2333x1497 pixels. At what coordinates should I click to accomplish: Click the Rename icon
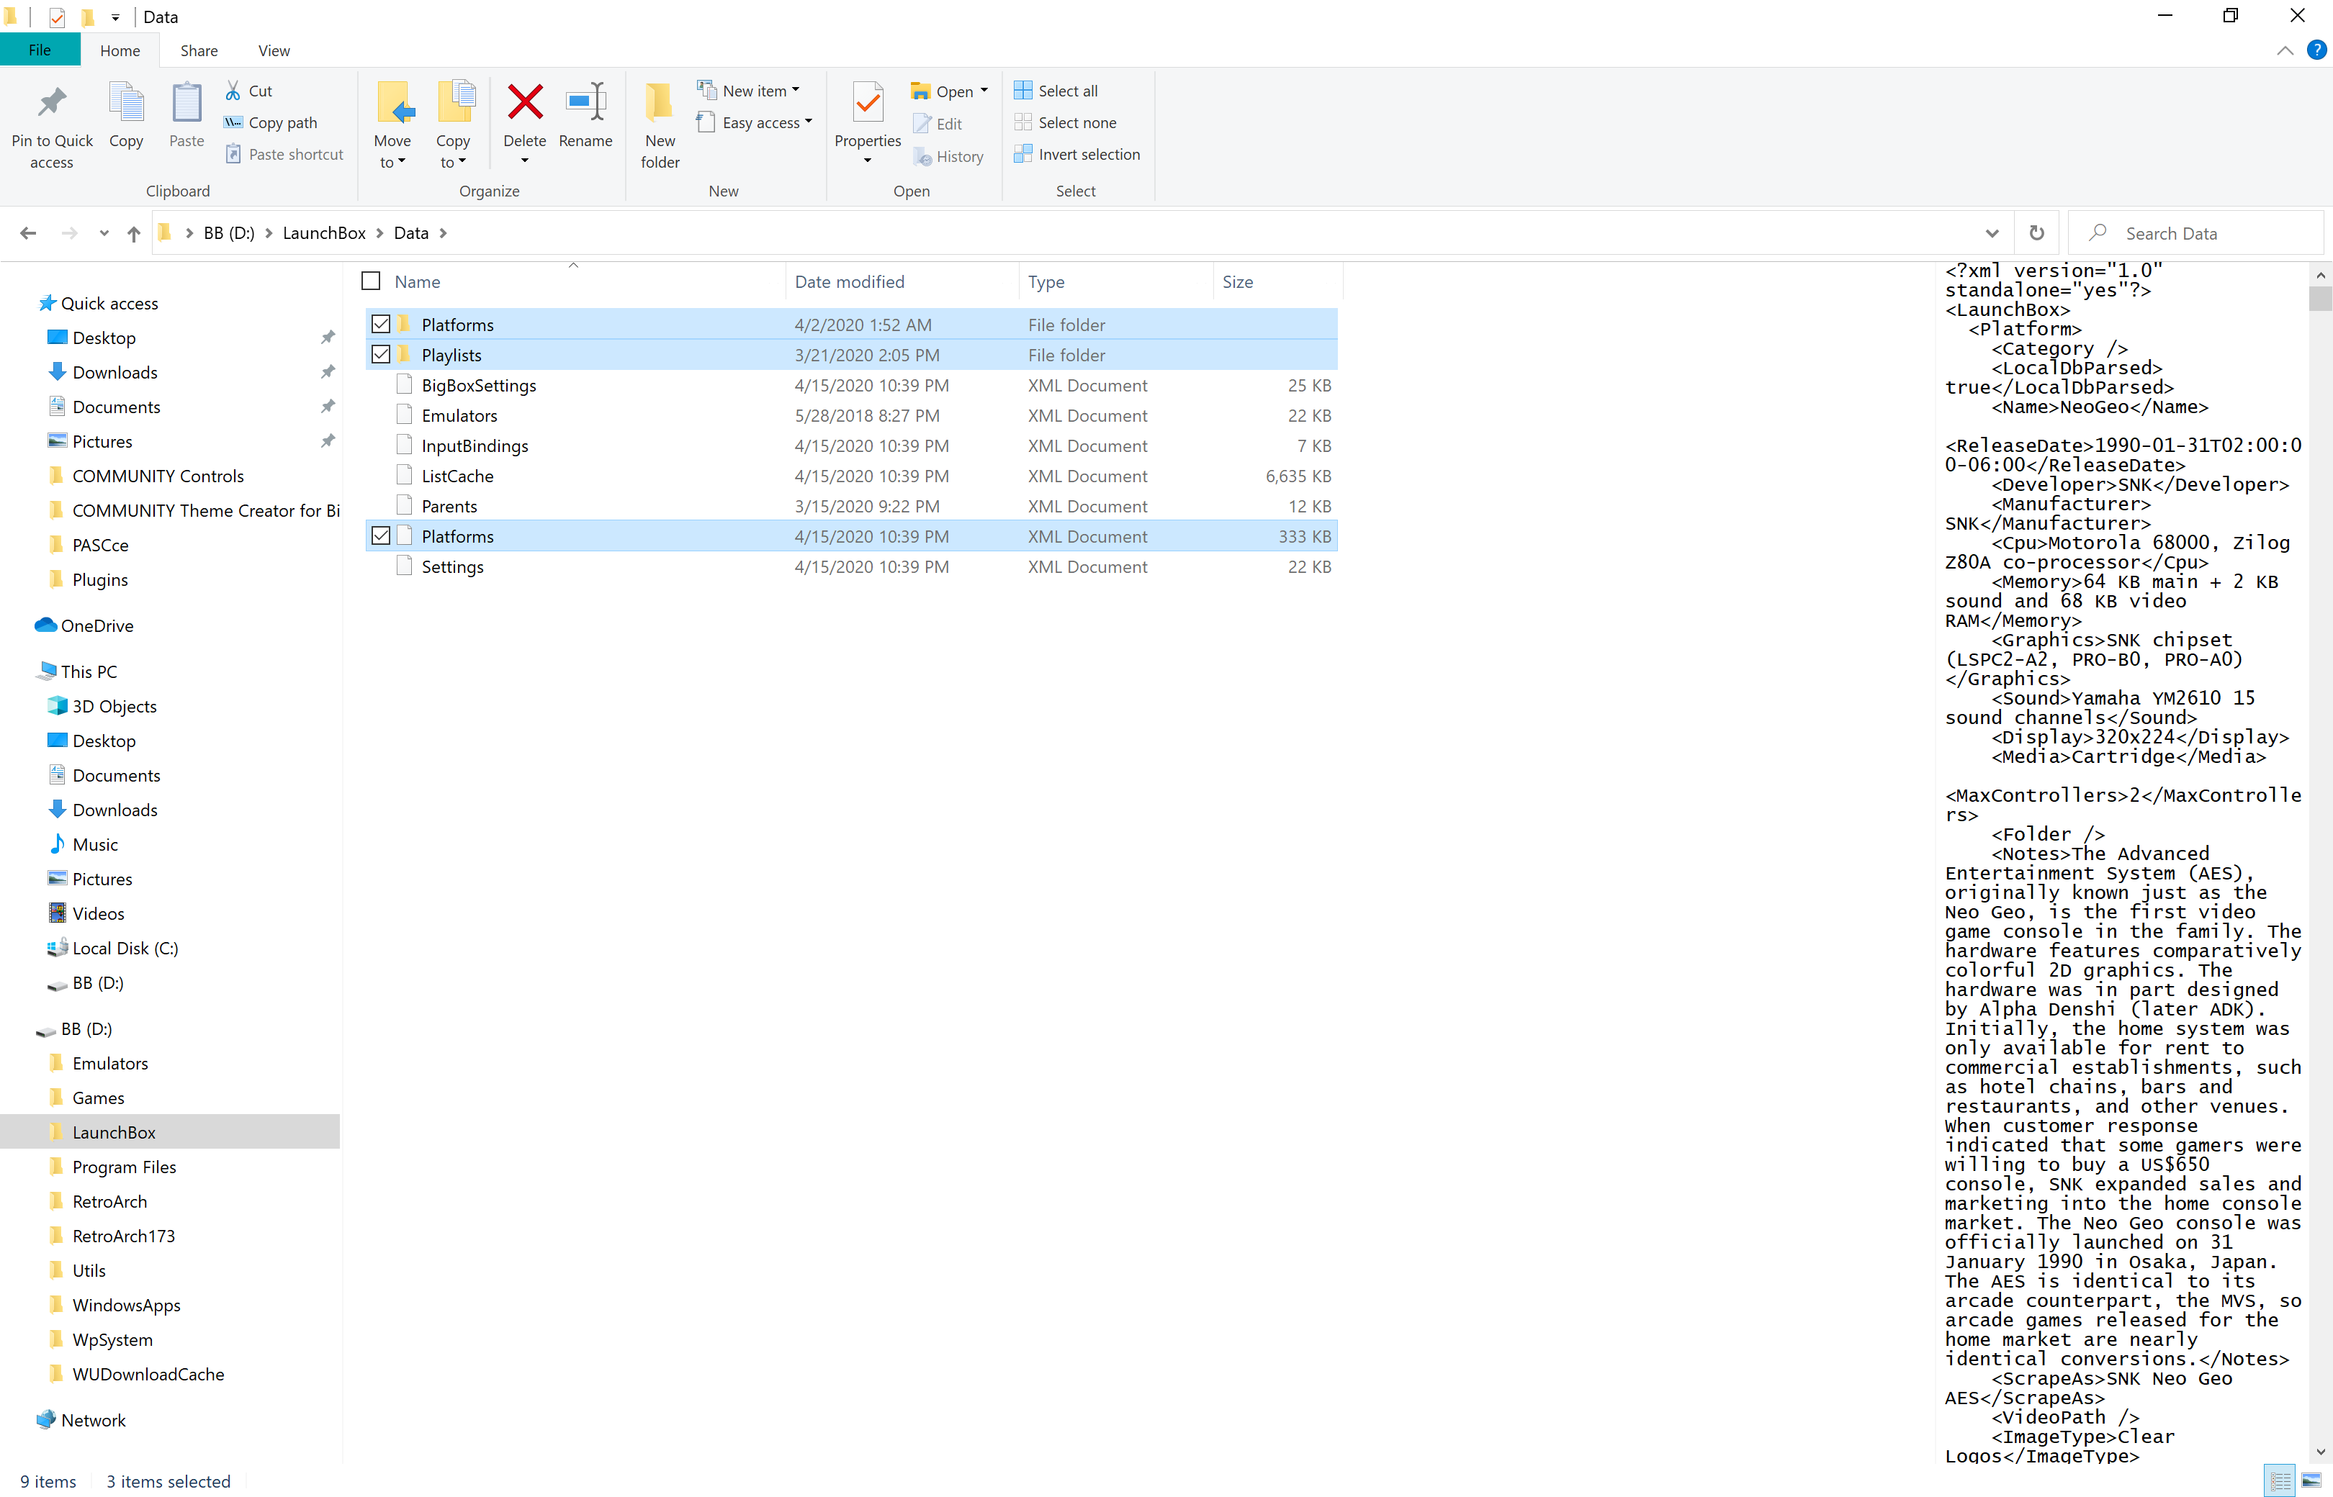coord(586,102)
